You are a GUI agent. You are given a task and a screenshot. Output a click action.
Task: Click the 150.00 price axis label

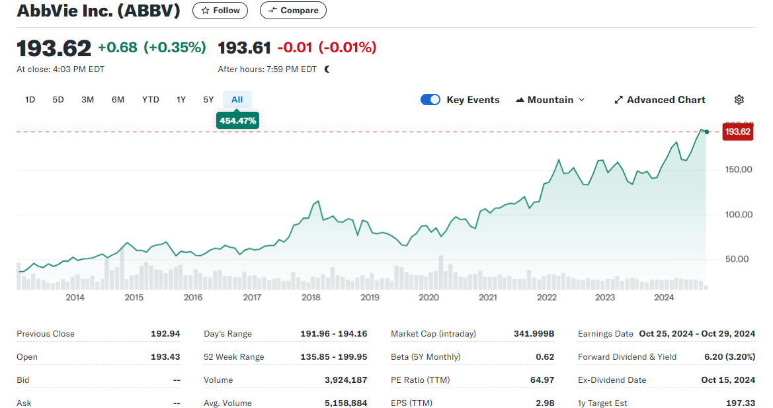click(x=739, y=169)
